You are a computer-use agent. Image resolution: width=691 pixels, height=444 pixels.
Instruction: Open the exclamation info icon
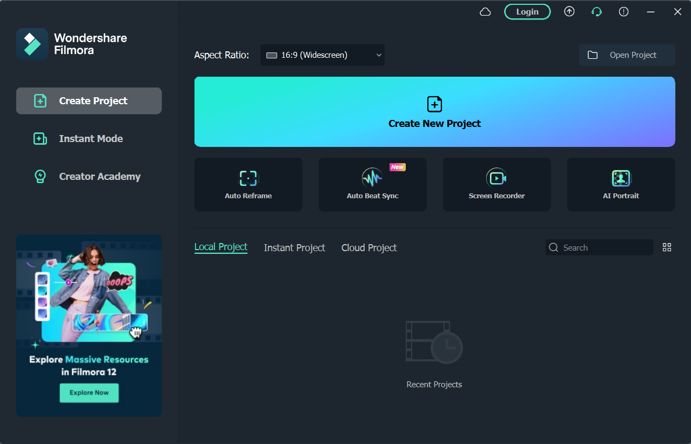pos(624,11)
